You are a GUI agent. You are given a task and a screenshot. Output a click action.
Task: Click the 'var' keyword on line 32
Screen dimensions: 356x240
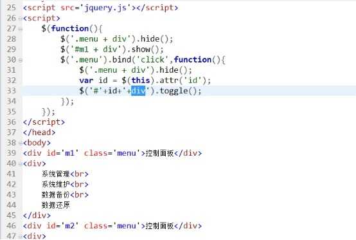86,80
